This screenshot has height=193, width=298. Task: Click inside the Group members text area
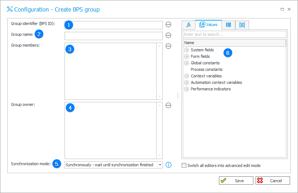point(111,71)
